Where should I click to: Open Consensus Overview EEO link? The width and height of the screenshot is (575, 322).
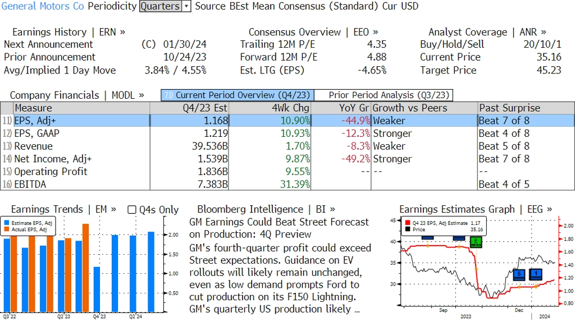pyautogui.click(x=313, y=32)
